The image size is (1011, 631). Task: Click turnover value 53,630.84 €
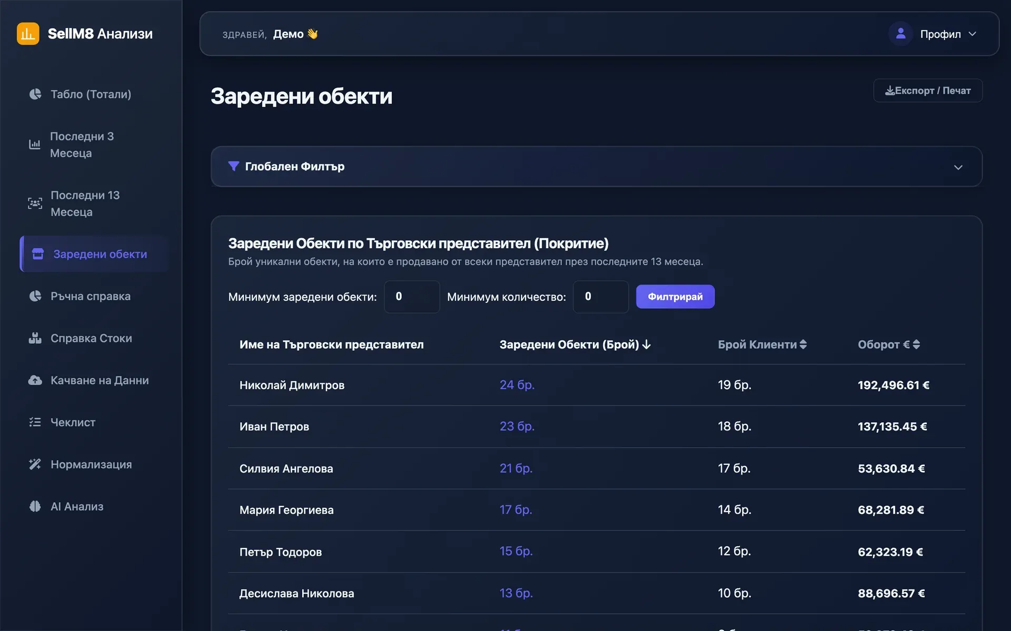(891, 469)
